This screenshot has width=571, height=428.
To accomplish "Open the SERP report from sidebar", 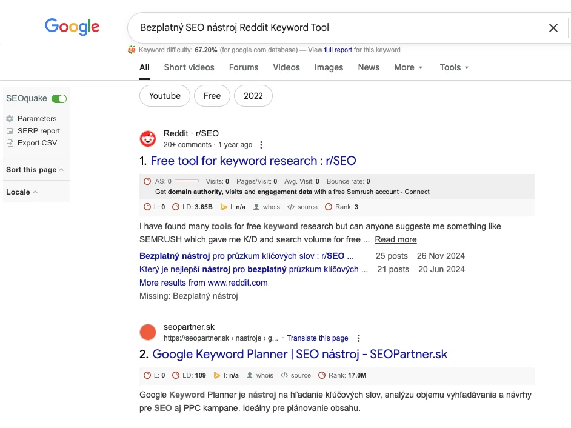I will 38,131.
